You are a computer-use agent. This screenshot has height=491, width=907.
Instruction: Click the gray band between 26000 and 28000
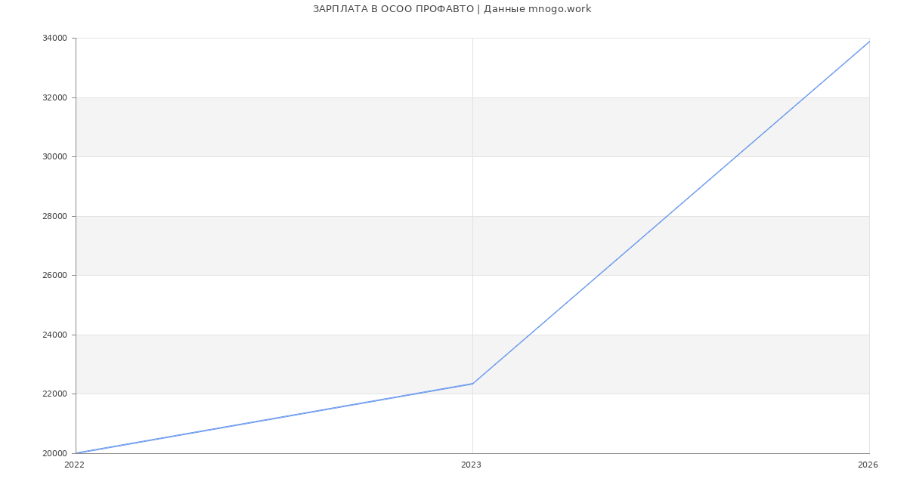pos(472,246)
